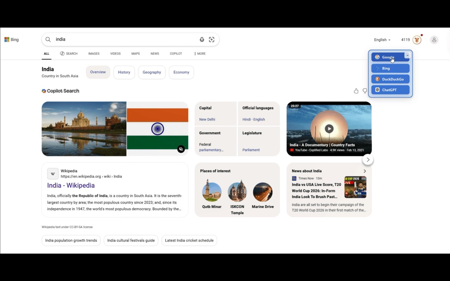Select the Geography chip

coord(152,72)
